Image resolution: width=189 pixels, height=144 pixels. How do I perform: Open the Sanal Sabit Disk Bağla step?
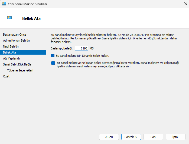pyautogui.click(x=17, y=64)
